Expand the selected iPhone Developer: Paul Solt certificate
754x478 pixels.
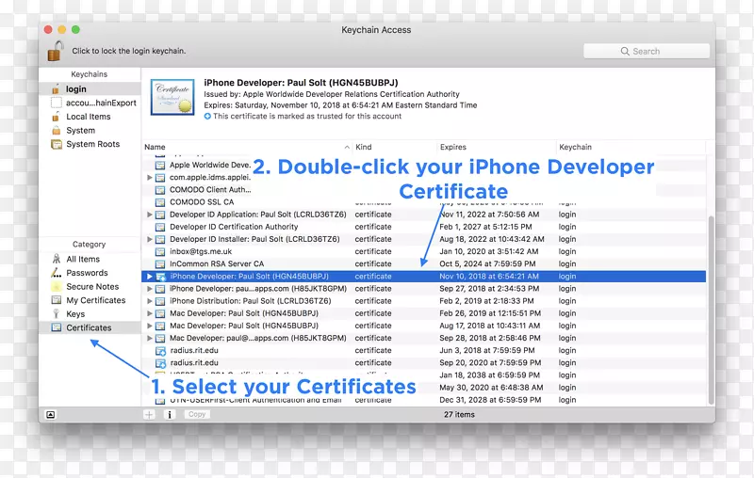click(149, 277)
